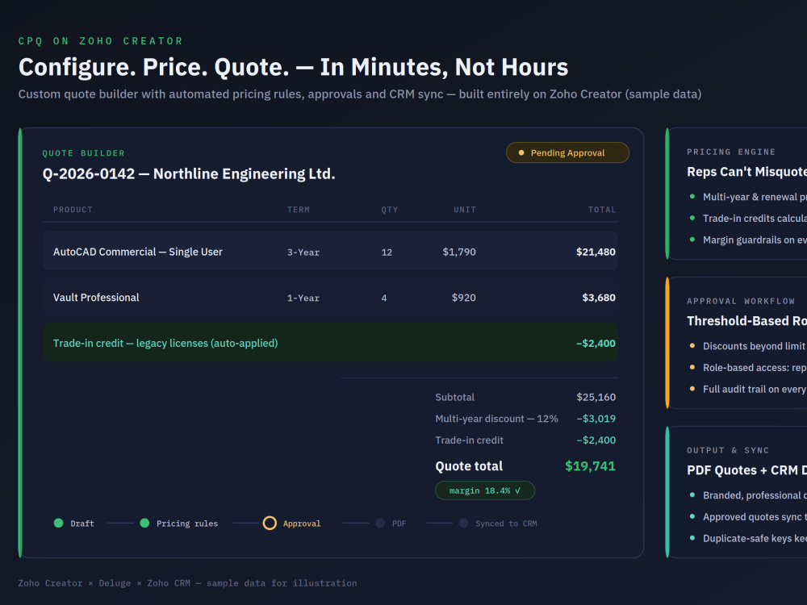The width and height of the screenshot is (807, 605).
Task: Click quantity 12 for AutoCAD Commercial
Action: [387, 252]
